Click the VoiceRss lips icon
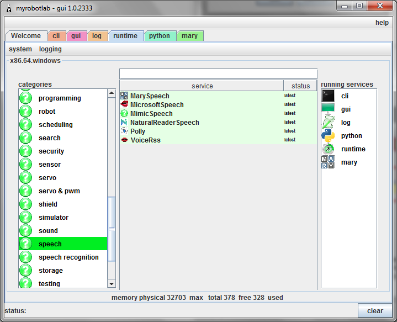 [124, 140]
